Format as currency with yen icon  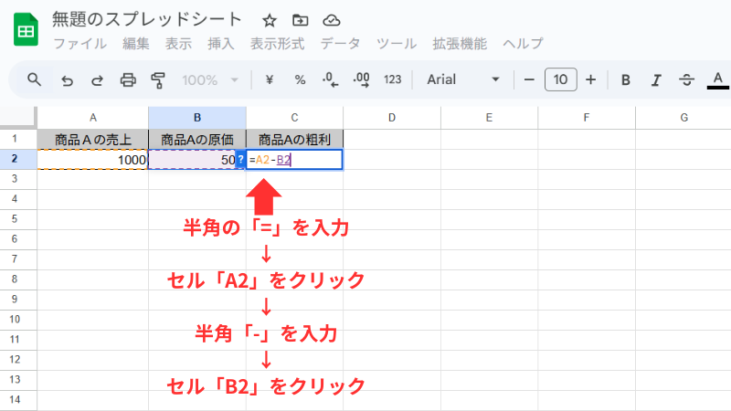(x=269, y=80)
